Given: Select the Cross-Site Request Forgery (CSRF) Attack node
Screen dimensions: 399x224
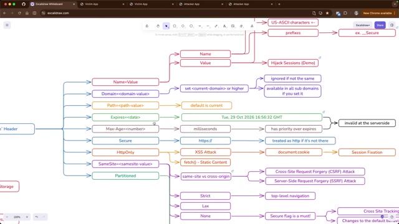Looking at the screenshot, I should 315,172.
